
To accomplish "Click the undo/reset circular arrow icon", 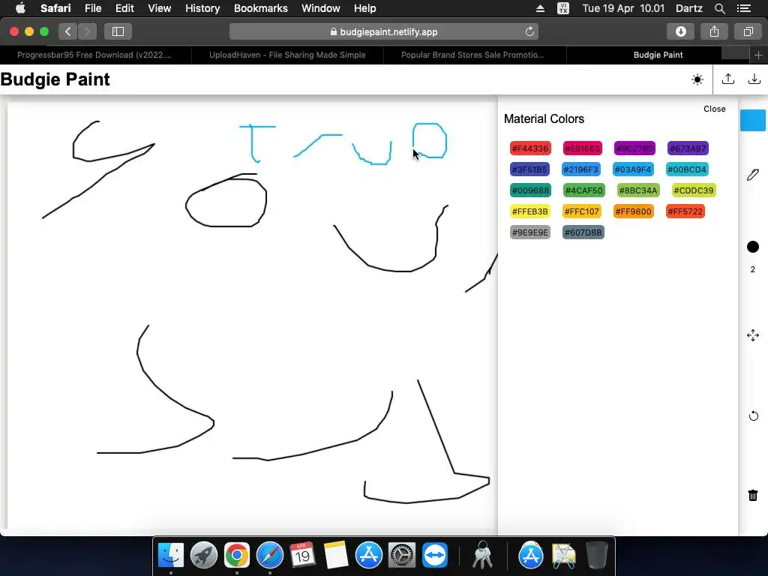I will (753, 415).
